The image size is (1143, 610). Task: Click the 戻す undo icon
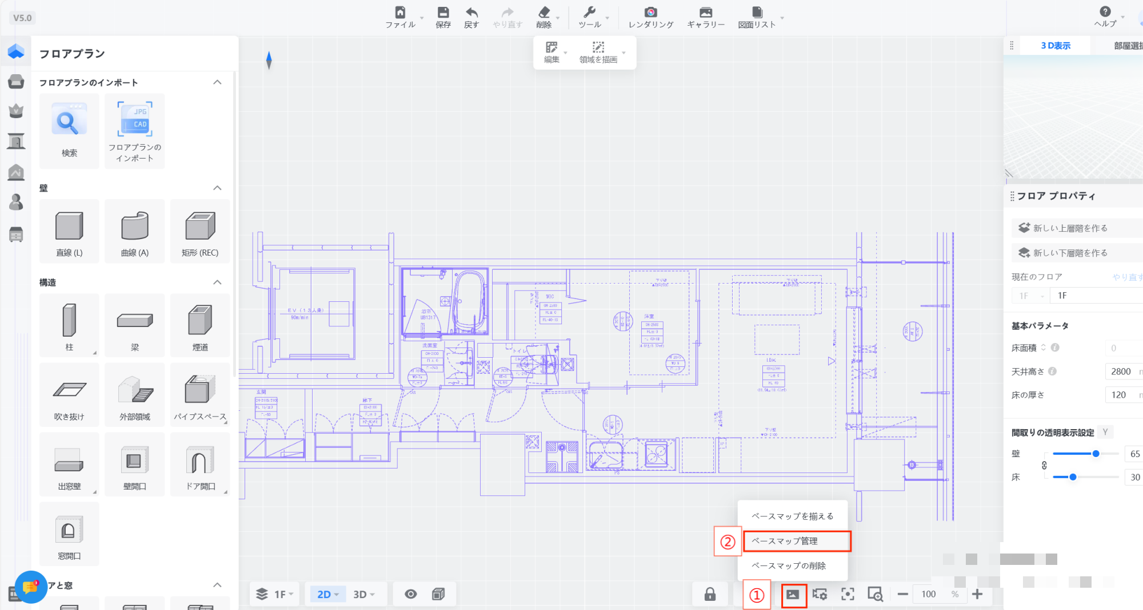pos(471,13)
